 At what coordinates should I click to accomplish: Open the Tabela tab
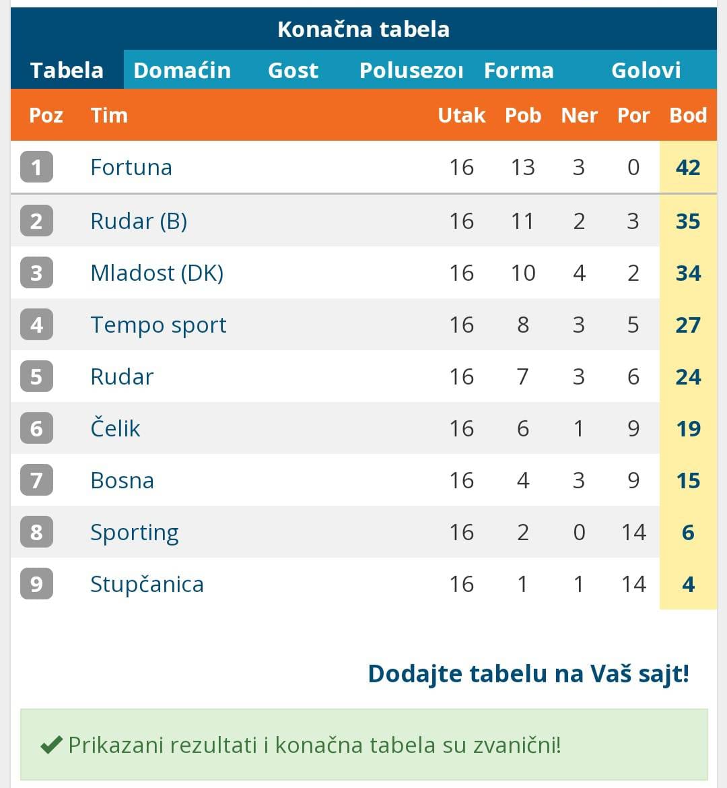[x=67, y=70]
